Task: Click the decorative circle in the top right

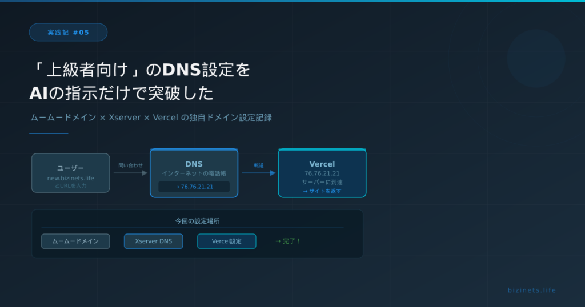Action: tap(535, 58)
